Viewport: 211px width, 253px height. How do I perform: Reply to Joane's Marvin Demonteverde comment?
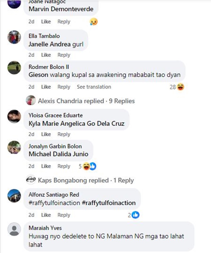click(x=64, y=21)
